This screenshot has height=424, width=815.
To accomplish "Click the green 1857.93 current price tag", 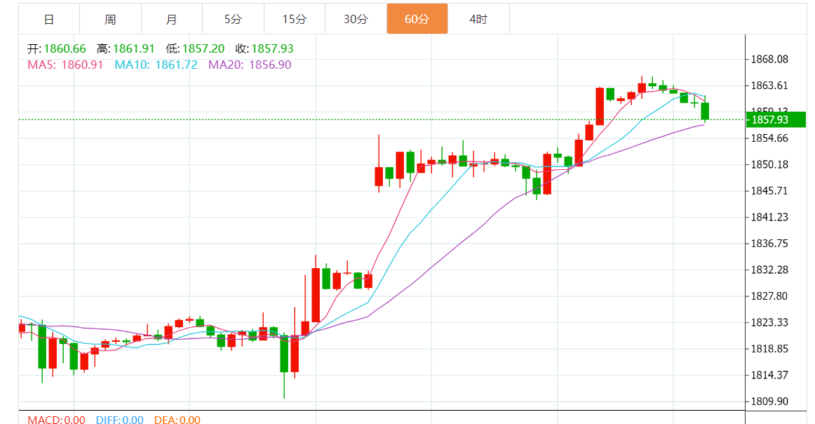I will (x=769, y=120).
